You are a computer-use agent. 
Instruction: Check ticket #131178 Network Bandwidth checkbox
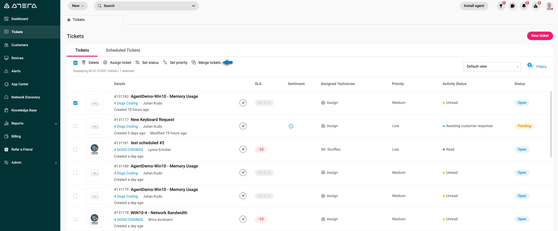click(75, 219)
